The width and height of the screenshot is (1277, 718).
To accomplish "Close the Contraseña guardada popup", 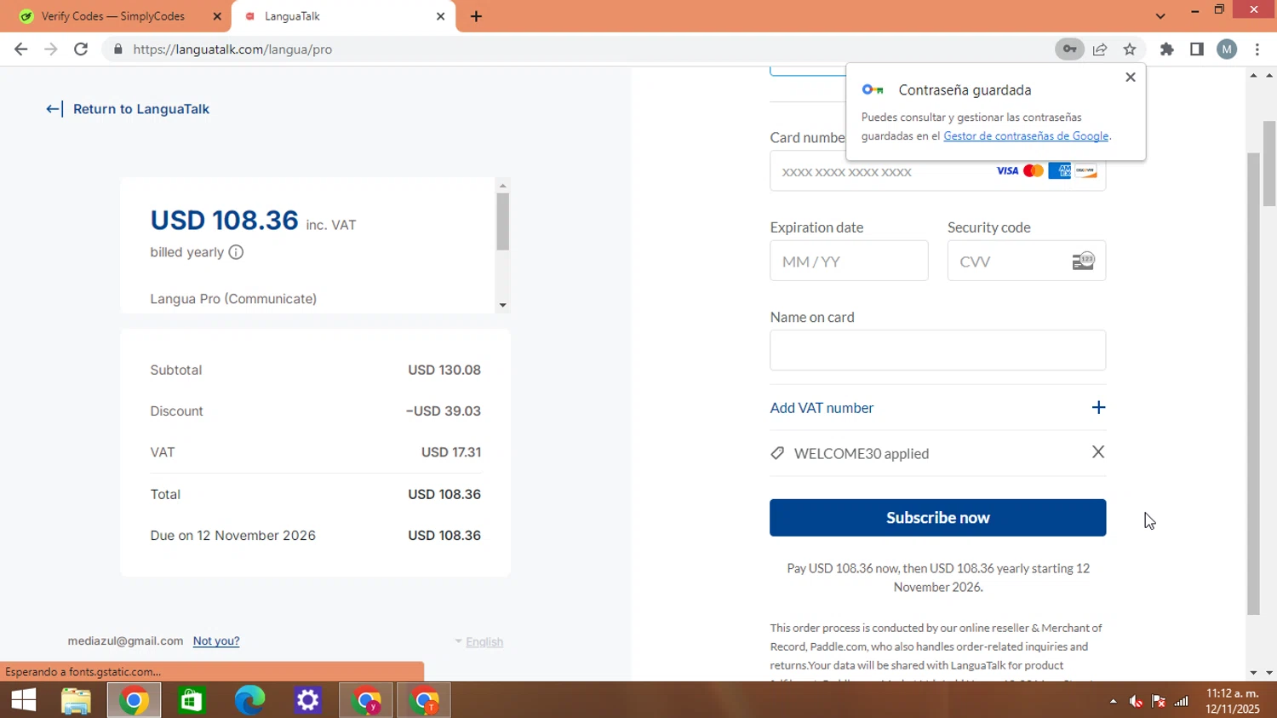I will [x=1131, y=78].
